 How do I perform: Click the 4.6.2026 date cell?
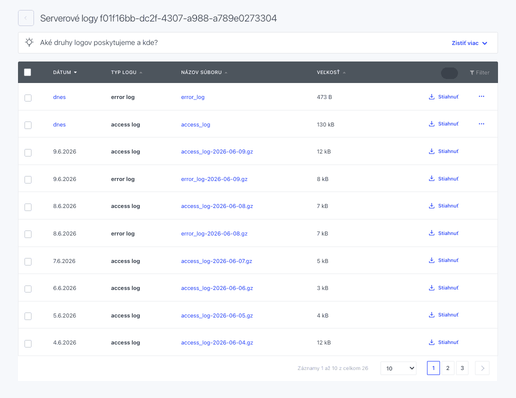point(64,342)
